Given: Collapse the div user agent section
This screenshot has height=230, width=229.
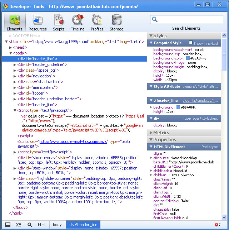Looking at the screenshot, I should pos(151,118).
